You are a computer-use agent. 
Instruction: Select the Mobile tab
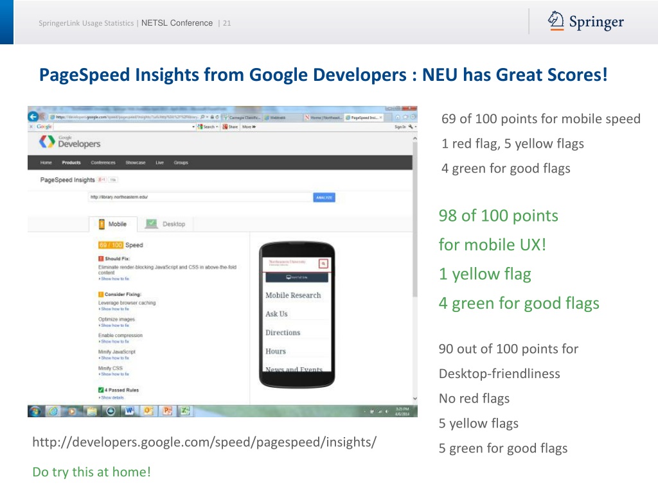click(112, 224)
